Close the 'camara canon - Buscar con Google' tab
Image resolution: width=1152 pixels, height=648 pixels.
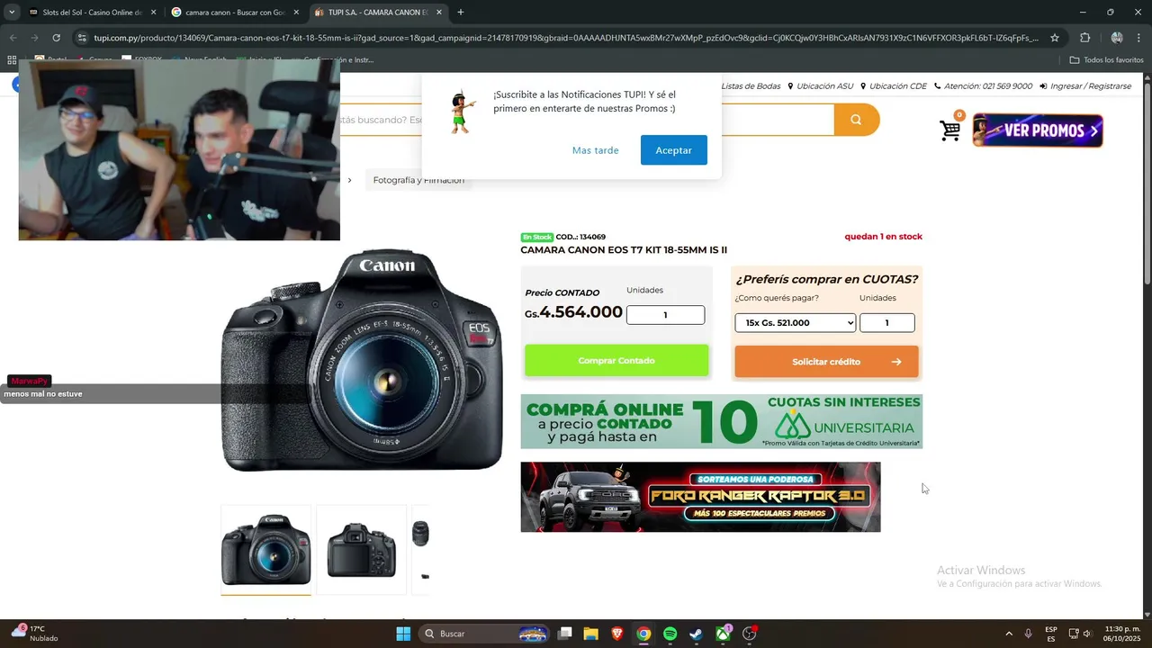(296, 13)
